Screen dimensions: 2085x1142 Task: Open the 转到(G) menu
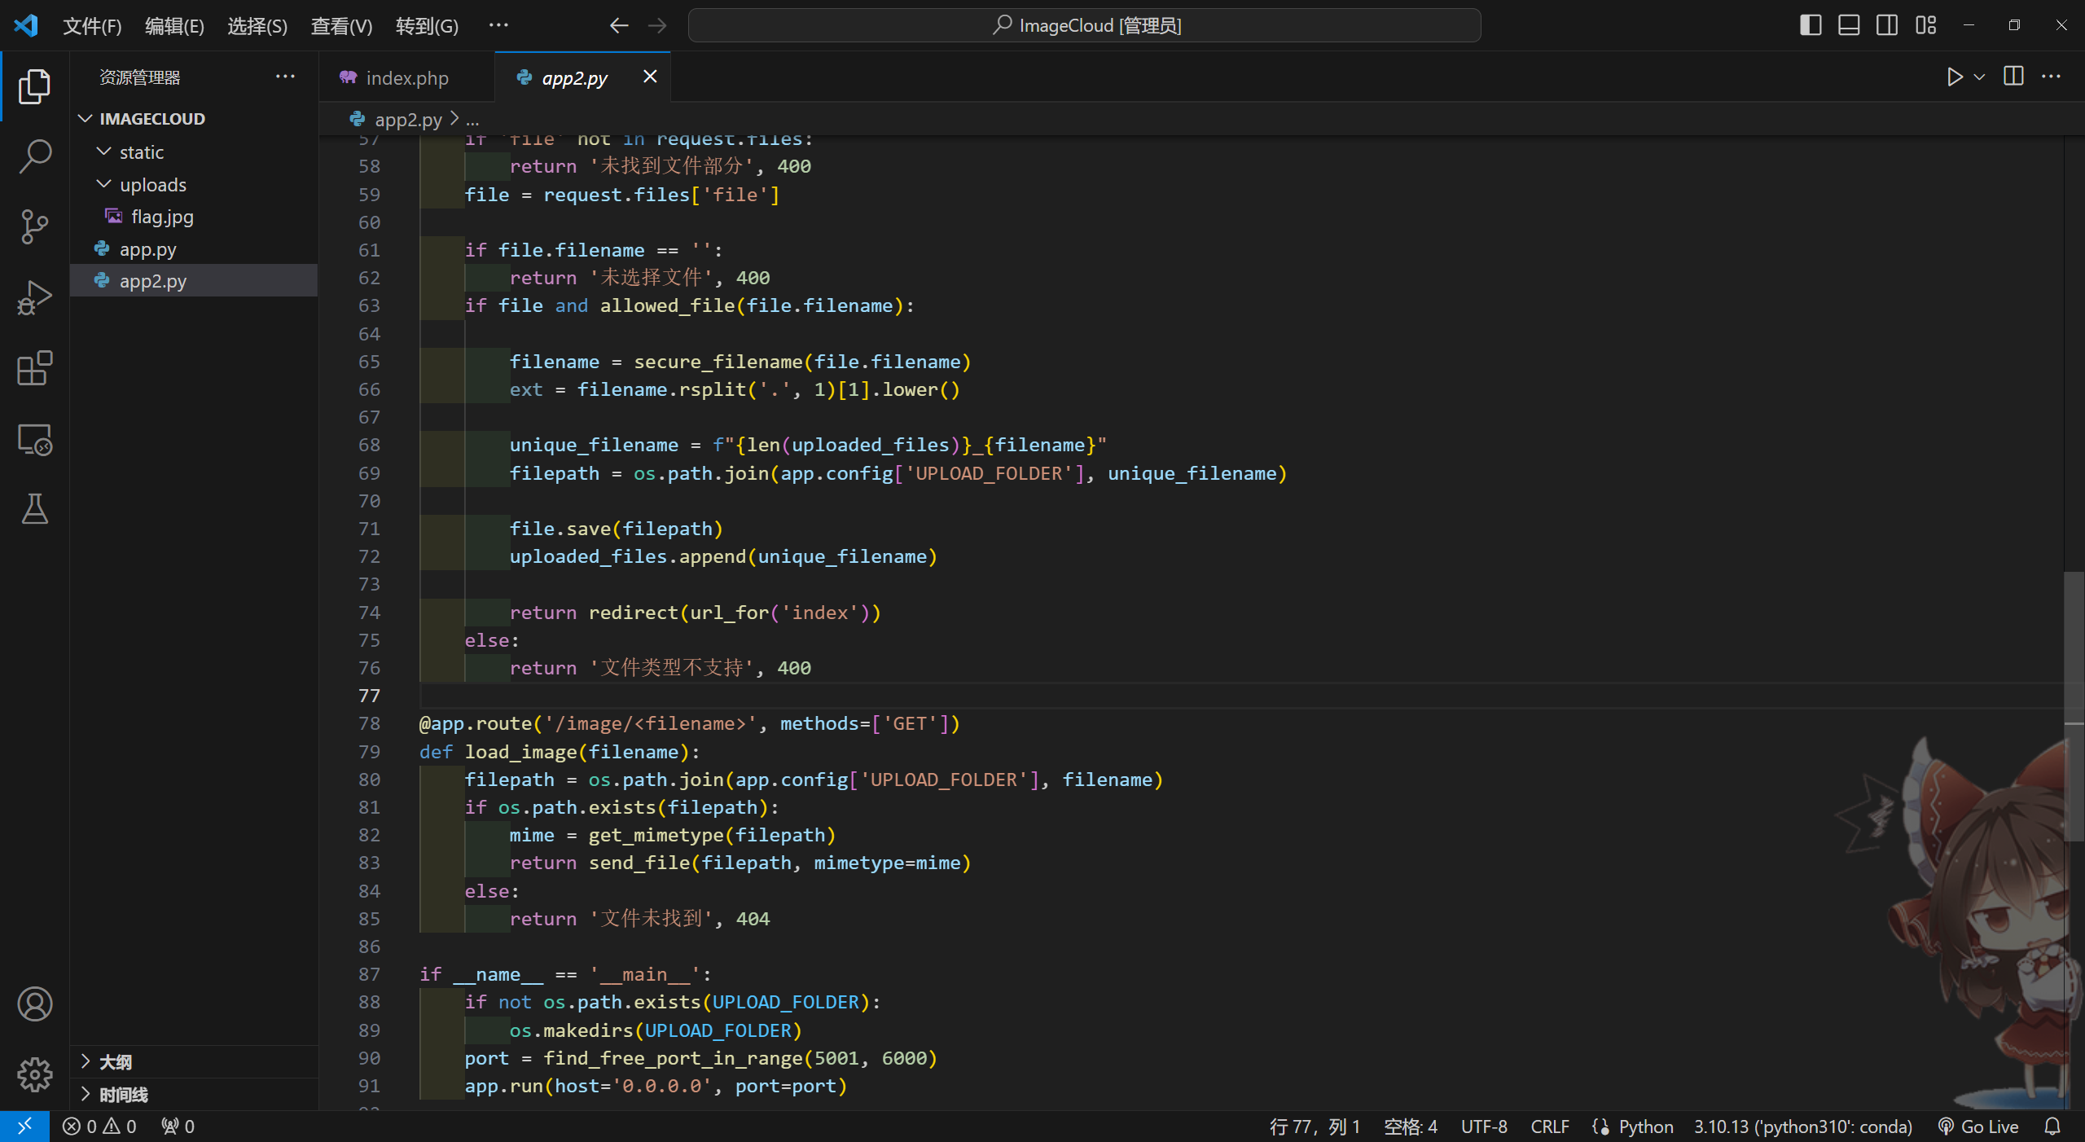point(427,26)
